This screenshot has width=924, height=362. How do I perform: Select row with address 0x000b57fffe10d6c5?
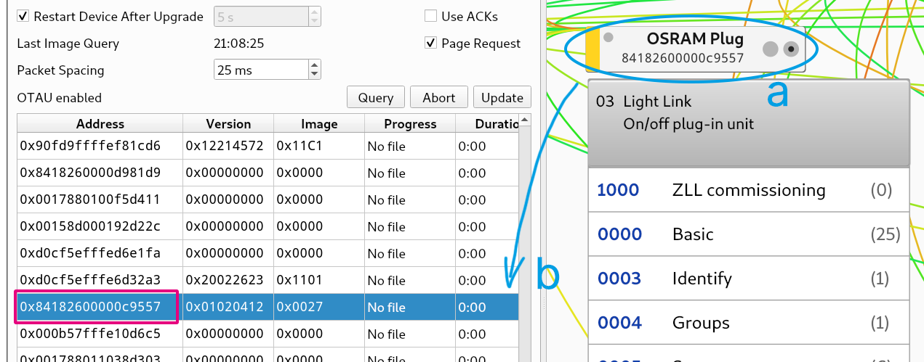(x=268, y=334)
